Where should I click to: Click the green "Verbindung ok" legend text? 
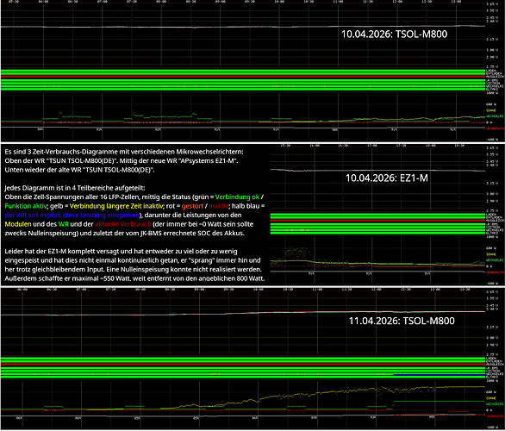(237, 197)
